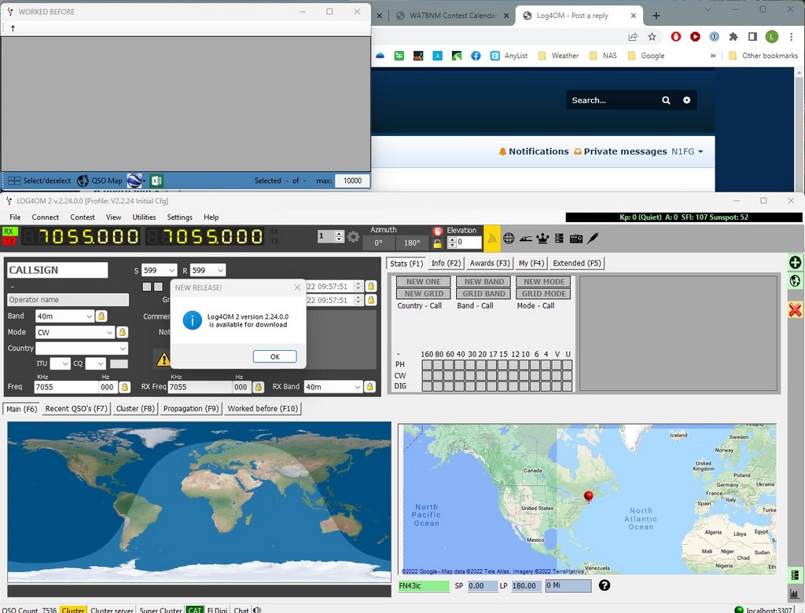Click the red X clear icon

coord(795,309)
